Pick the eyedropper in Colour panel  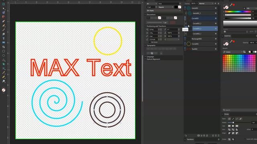pos(231,5)
